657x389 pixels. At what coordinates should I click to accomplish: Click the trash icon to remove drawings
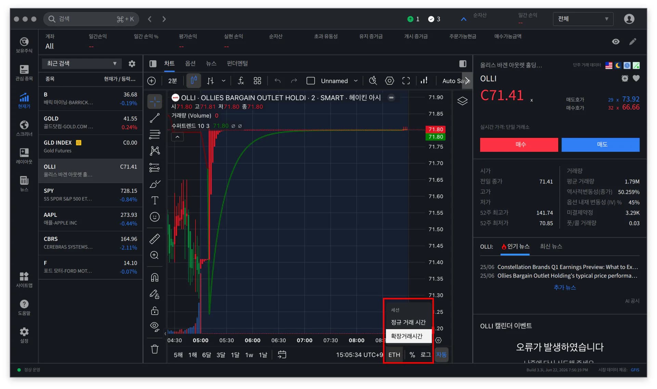[155, 349]
